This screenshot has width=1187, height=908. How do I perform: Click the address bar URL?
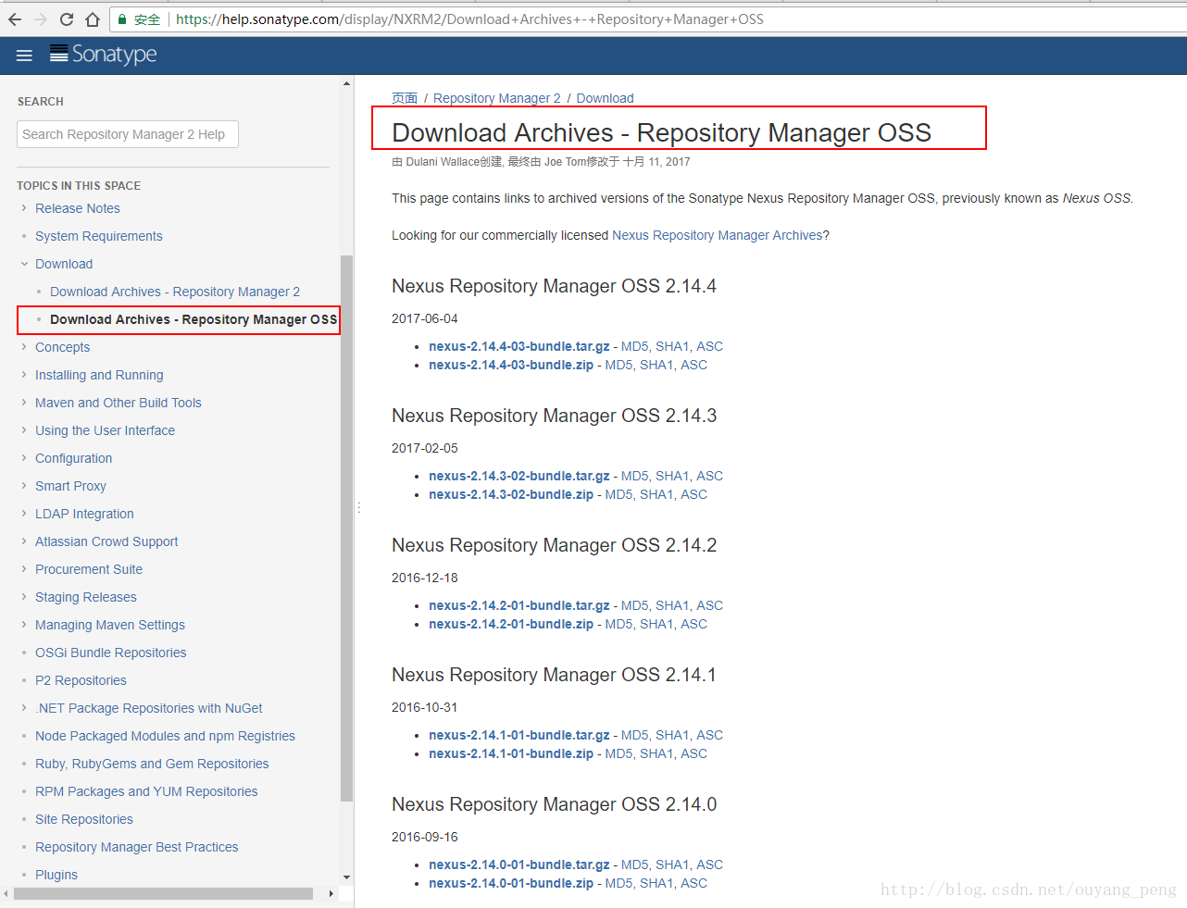point(469,19)
